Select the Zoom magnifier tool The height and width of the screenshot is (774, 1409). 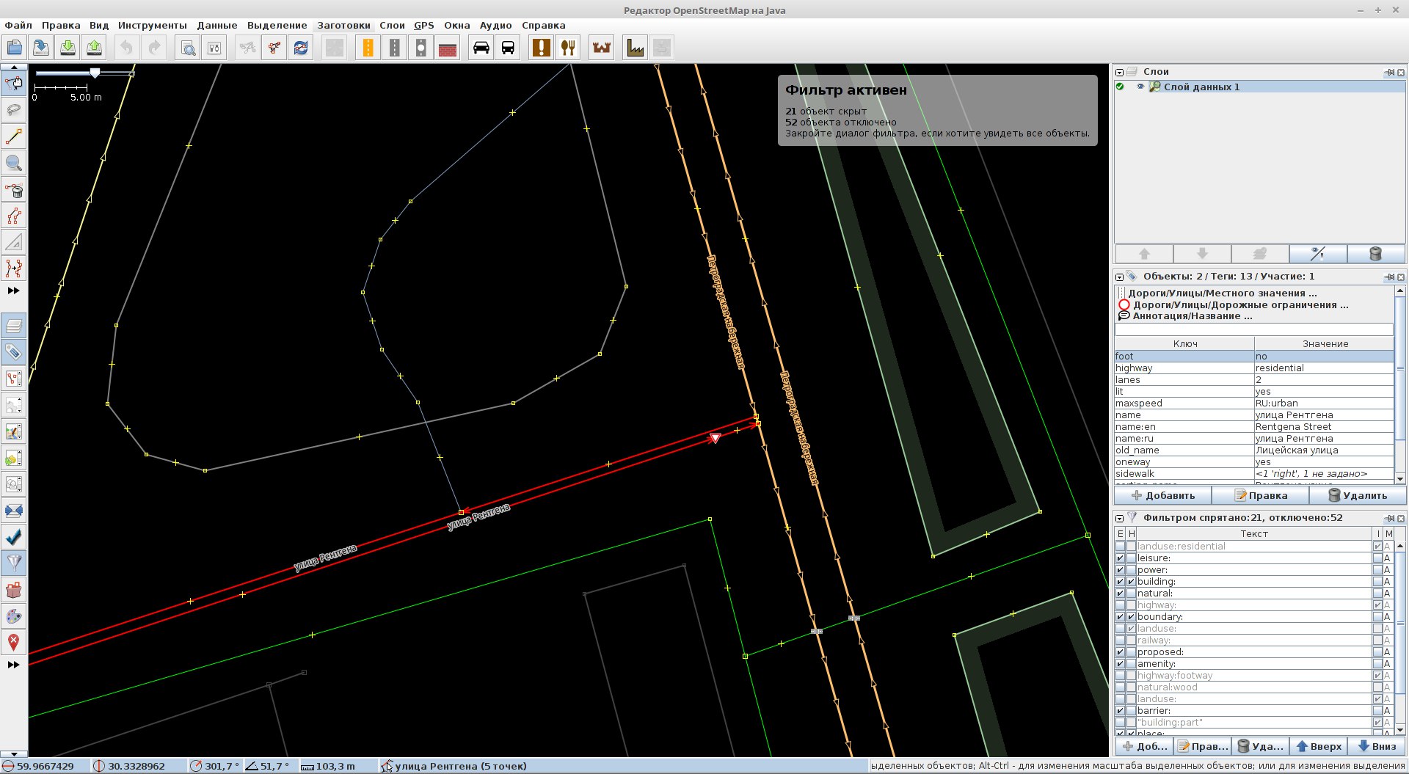pyautogui.click(x=14, y=163)
